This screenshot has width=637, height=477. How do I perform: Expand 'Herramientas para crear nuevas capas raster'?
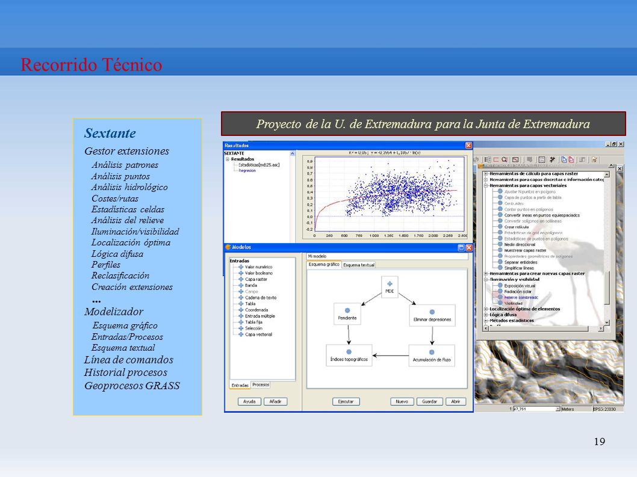[x=485, y=274]
